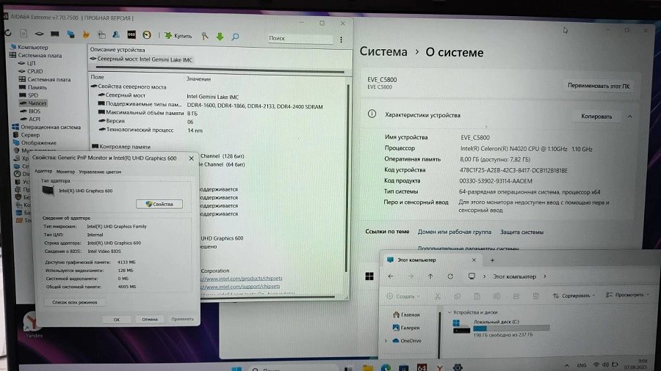Click Система breadcrumb in Settings
Image resolution: width=661 pixels, height=371 pixels.
(x=383, y=52)
